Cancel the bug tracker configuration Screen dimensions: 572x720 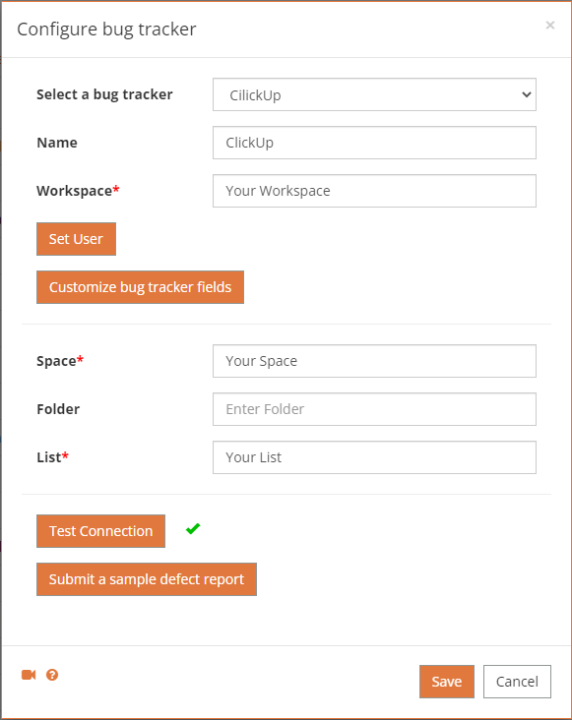pyautogui.click(x=517, y=682)
